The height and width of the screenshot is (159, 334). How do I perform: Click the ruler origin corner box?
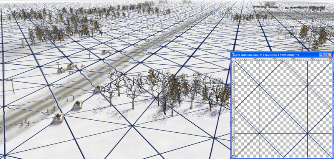[233, 59]
